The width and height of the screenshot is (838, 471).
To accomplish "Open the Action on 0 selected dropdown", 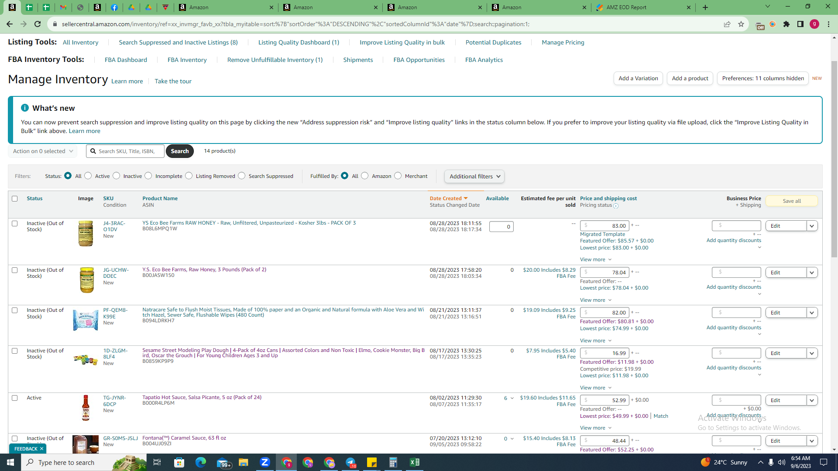I will click(x=43, y=151).
